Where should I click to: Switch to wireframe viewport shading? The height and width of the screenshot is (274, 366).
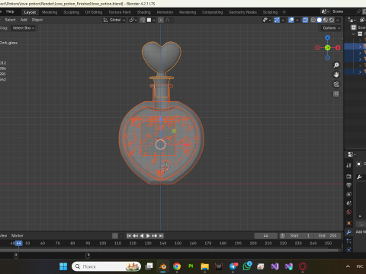(x=313, y=20)
